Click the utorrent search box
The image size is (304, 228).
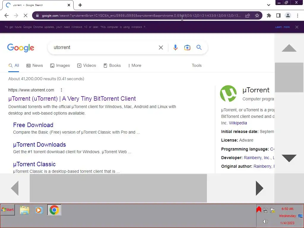(105, 47)
